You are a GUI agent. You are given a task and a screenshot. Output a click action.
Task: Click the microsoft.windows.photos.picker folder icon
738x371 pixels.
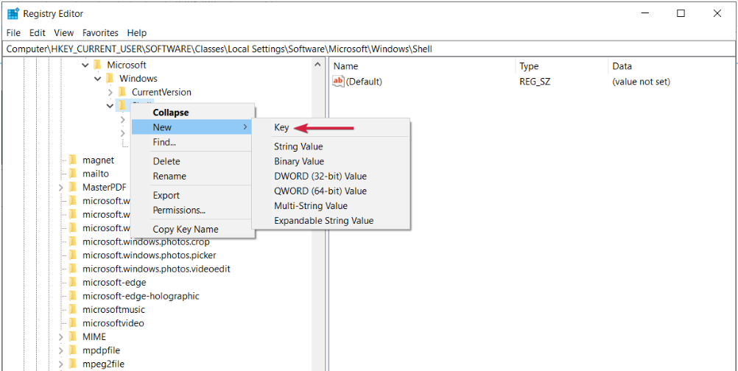pyautogui.click(x=72, y=255)
